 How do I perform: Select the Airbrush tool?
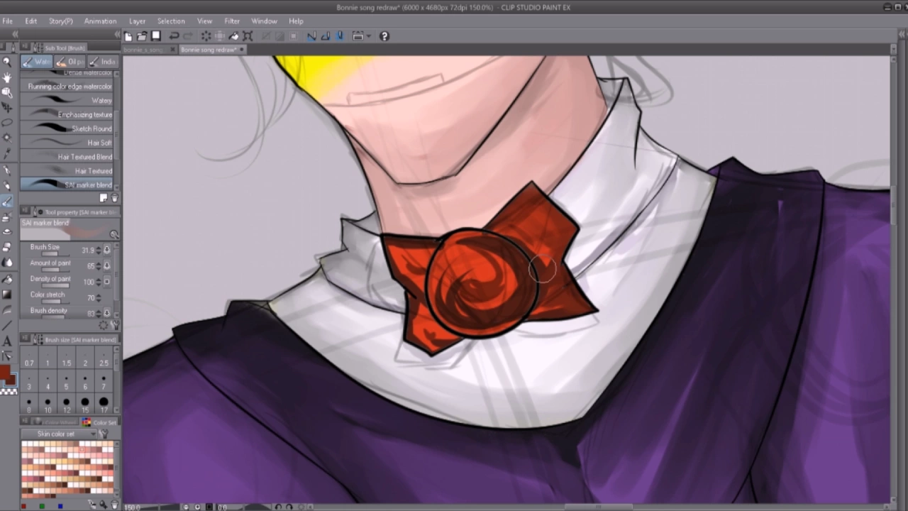click(7, 217)
